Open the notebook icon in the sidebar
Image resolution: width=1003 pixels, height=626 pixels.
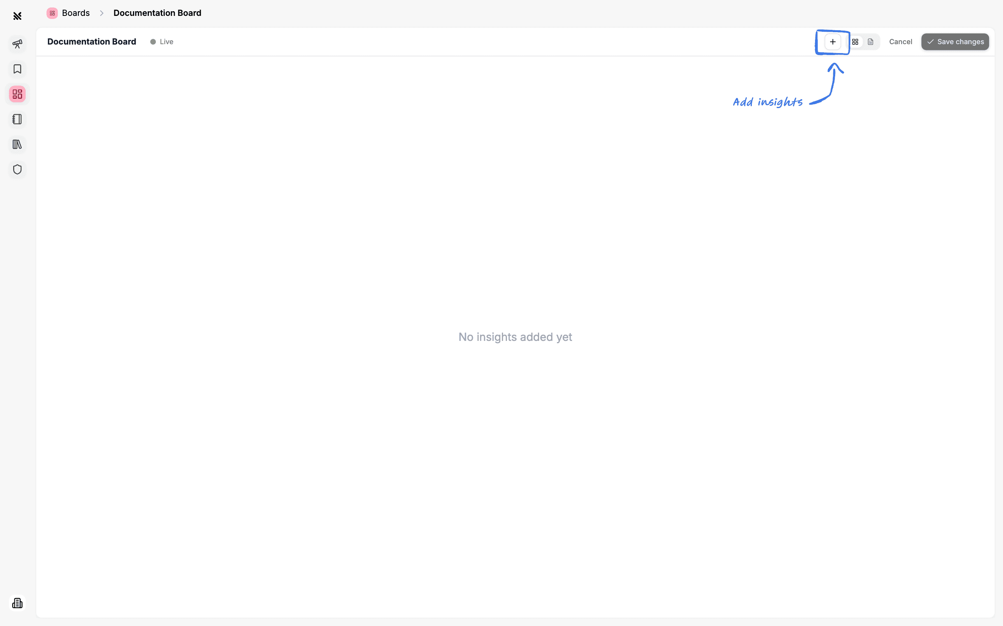tap(17, 119)
